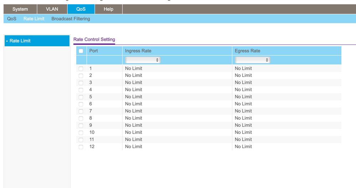Open the Help tab

pos(108,9)
